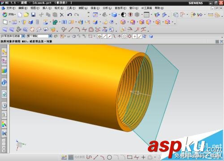Open the 工具(T) menu
Viewport: 224px width, 161px height.
(x=71, y=8)
